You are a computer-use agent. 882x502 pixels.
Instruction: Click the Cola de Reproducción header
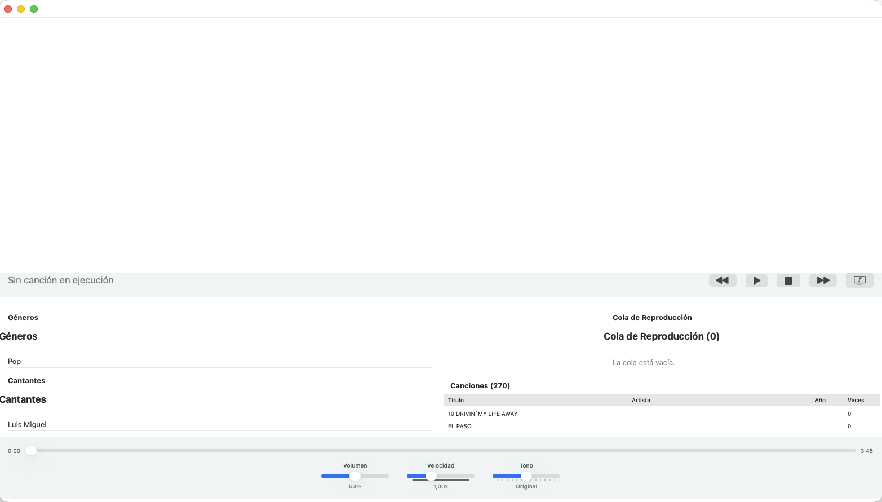(x=652, y=318)
